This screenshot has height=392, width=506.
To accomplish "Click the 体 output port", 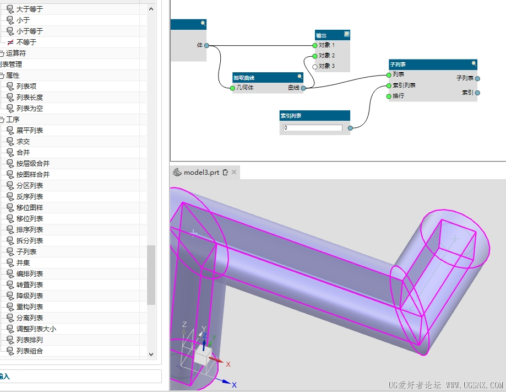I will (x=207, y=46).
